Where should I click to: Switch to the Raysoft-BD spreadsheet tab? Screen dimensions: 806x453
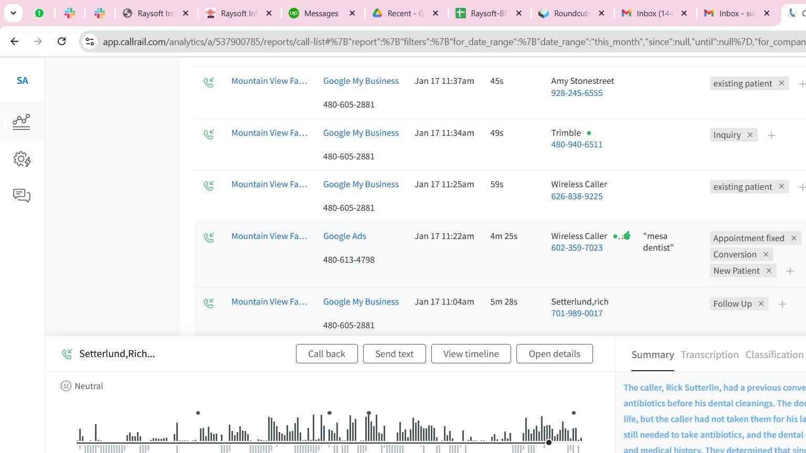click(x=489, y=14)
